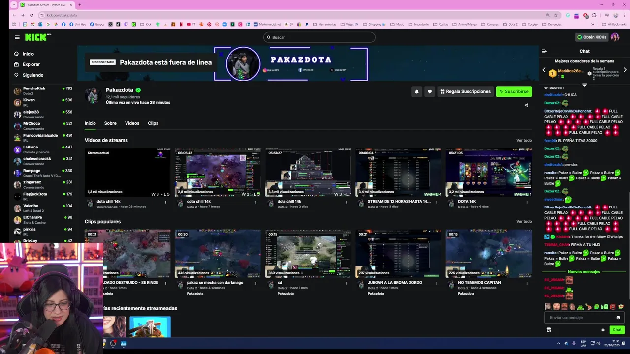
Task: Open options for NO TENEMOS CAPITAN clip
Action: pos(527,283)
